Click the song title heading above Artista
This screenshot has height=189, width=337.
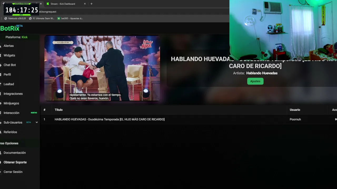(254, 62)
